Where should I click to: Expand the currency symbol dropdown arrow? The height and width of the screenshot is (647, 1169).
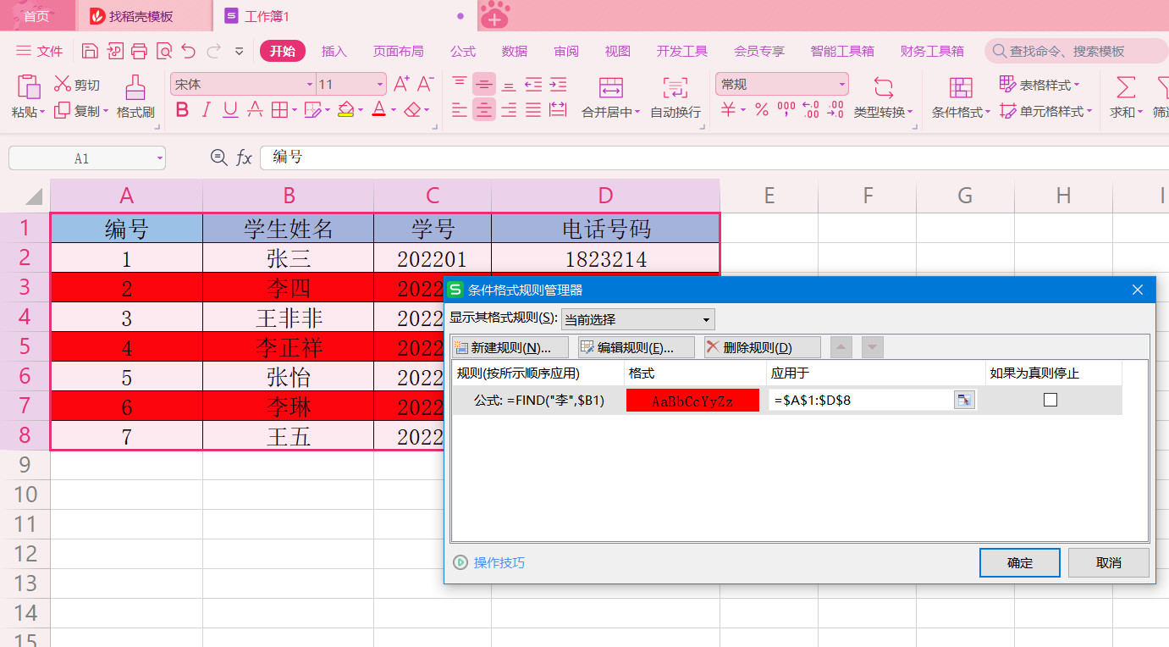[743, 110]
